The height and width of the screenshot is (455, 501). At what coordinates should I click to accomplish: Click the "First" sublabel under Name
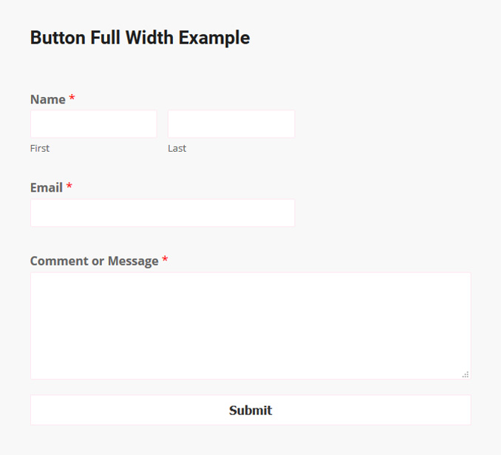coord(40,149)
